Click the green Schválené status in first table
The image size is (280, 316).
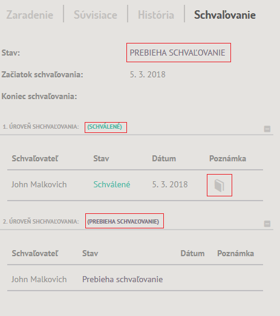click(112, 185)
